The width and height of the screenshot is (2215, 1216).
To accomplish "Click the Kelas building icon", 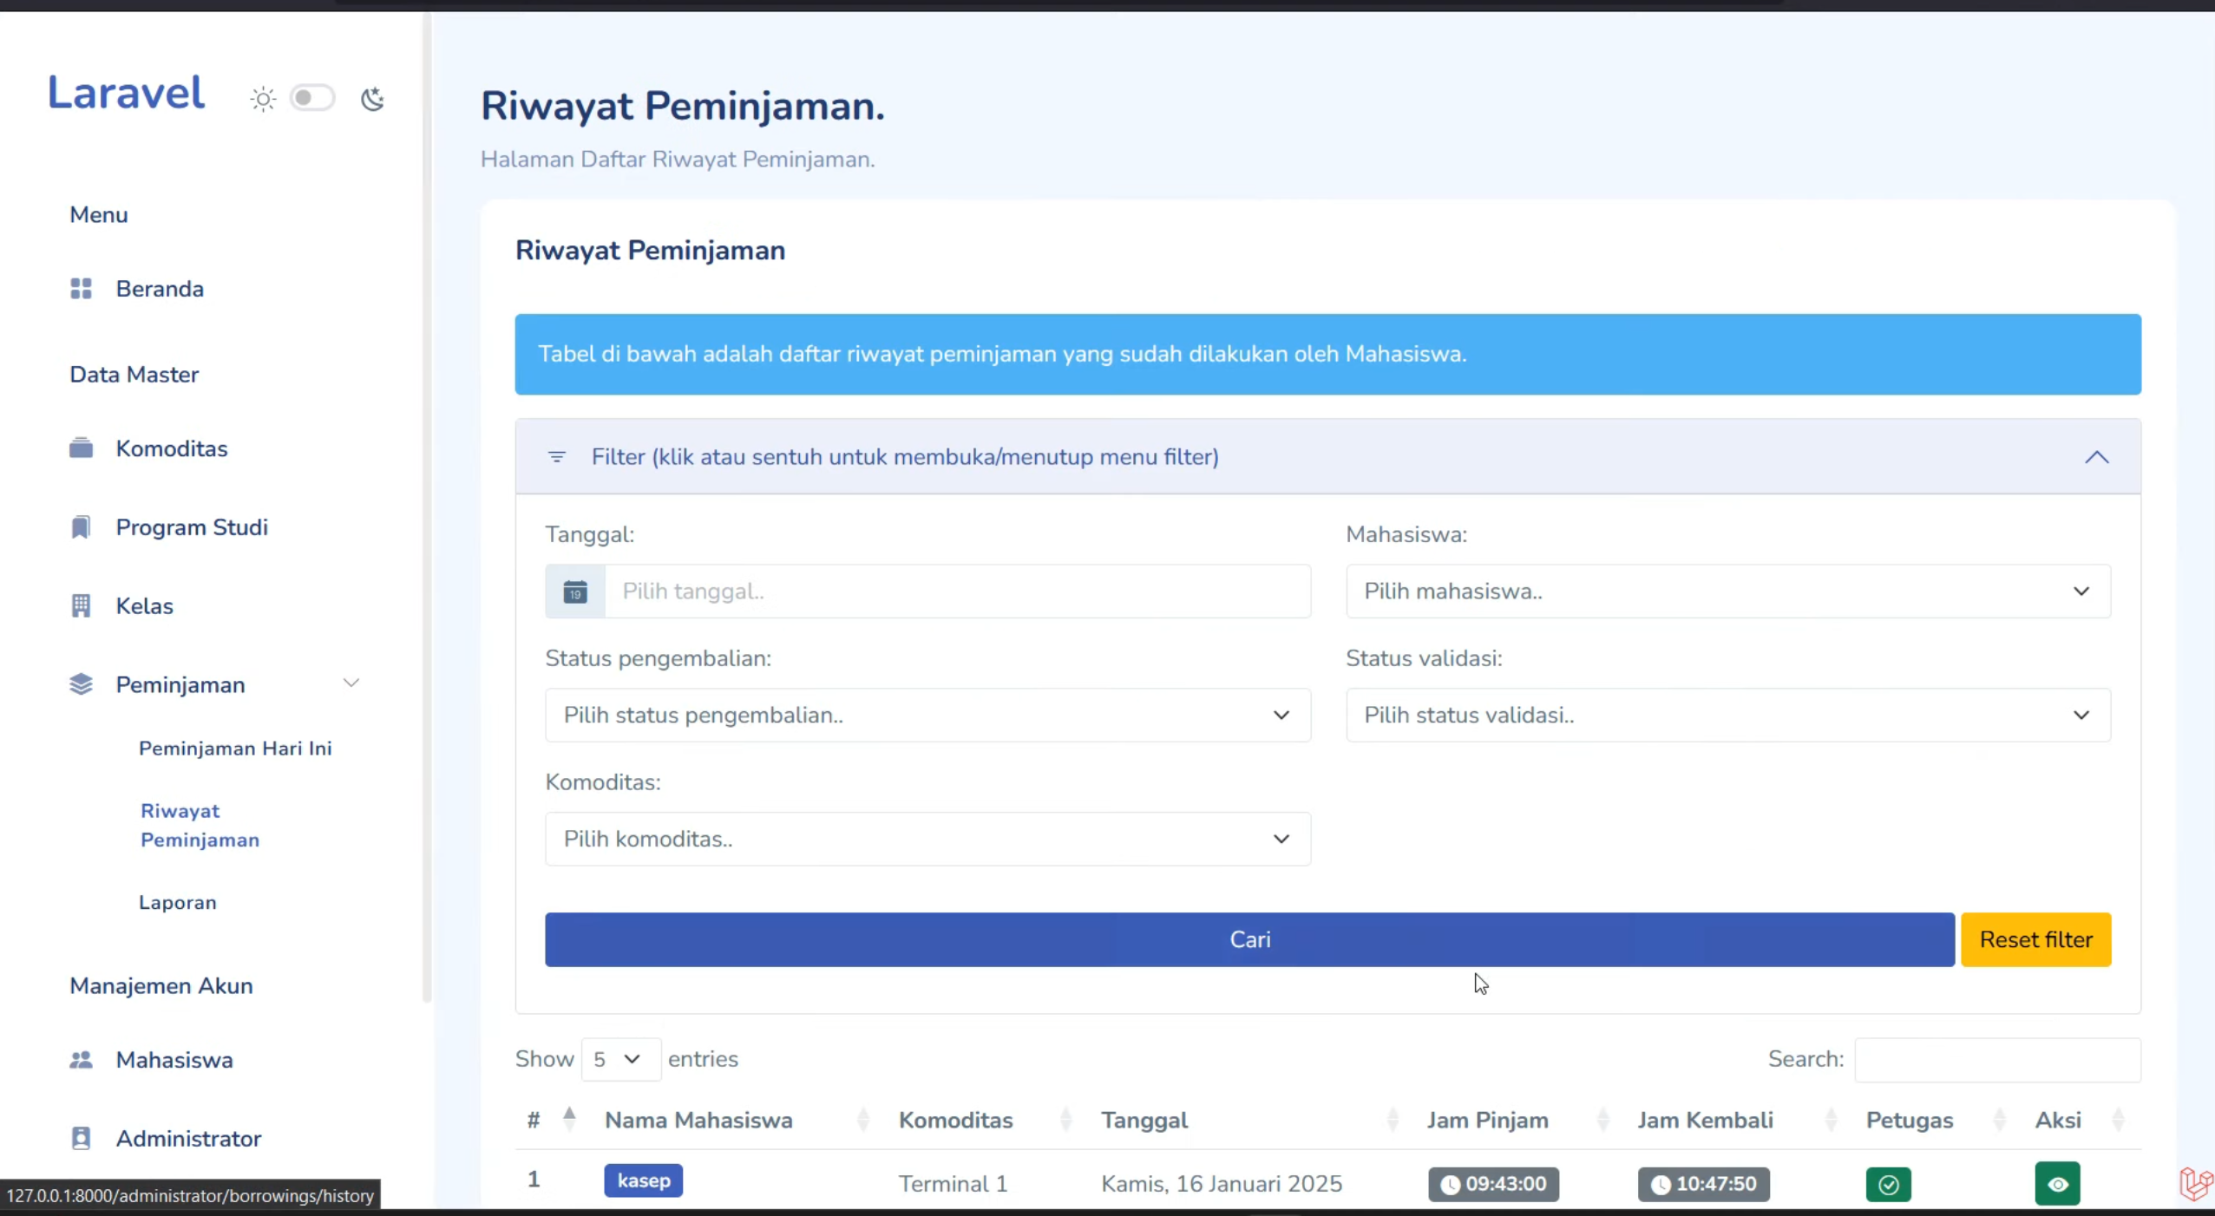I will click(x=81, y=606).
